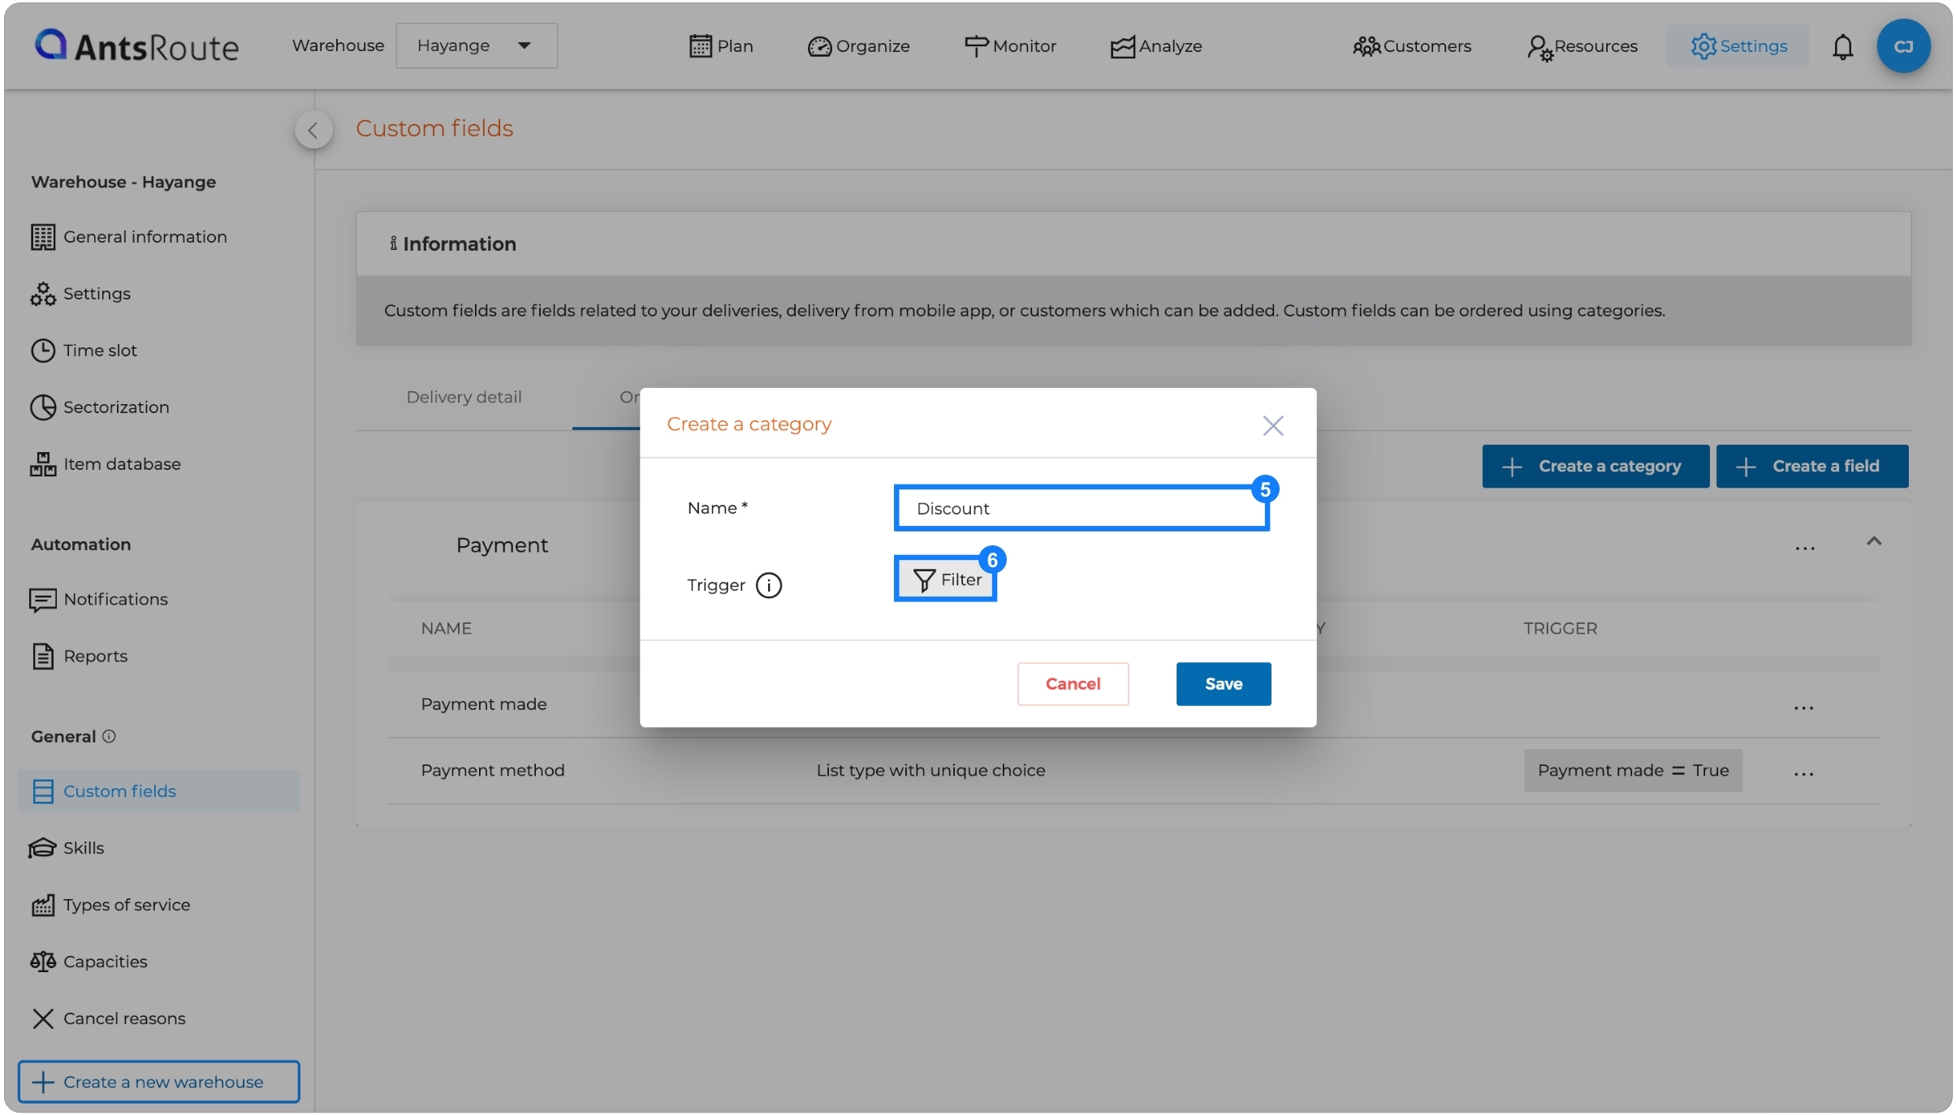Collapse the sidebar with the arrow button

(x=313, y=130)
